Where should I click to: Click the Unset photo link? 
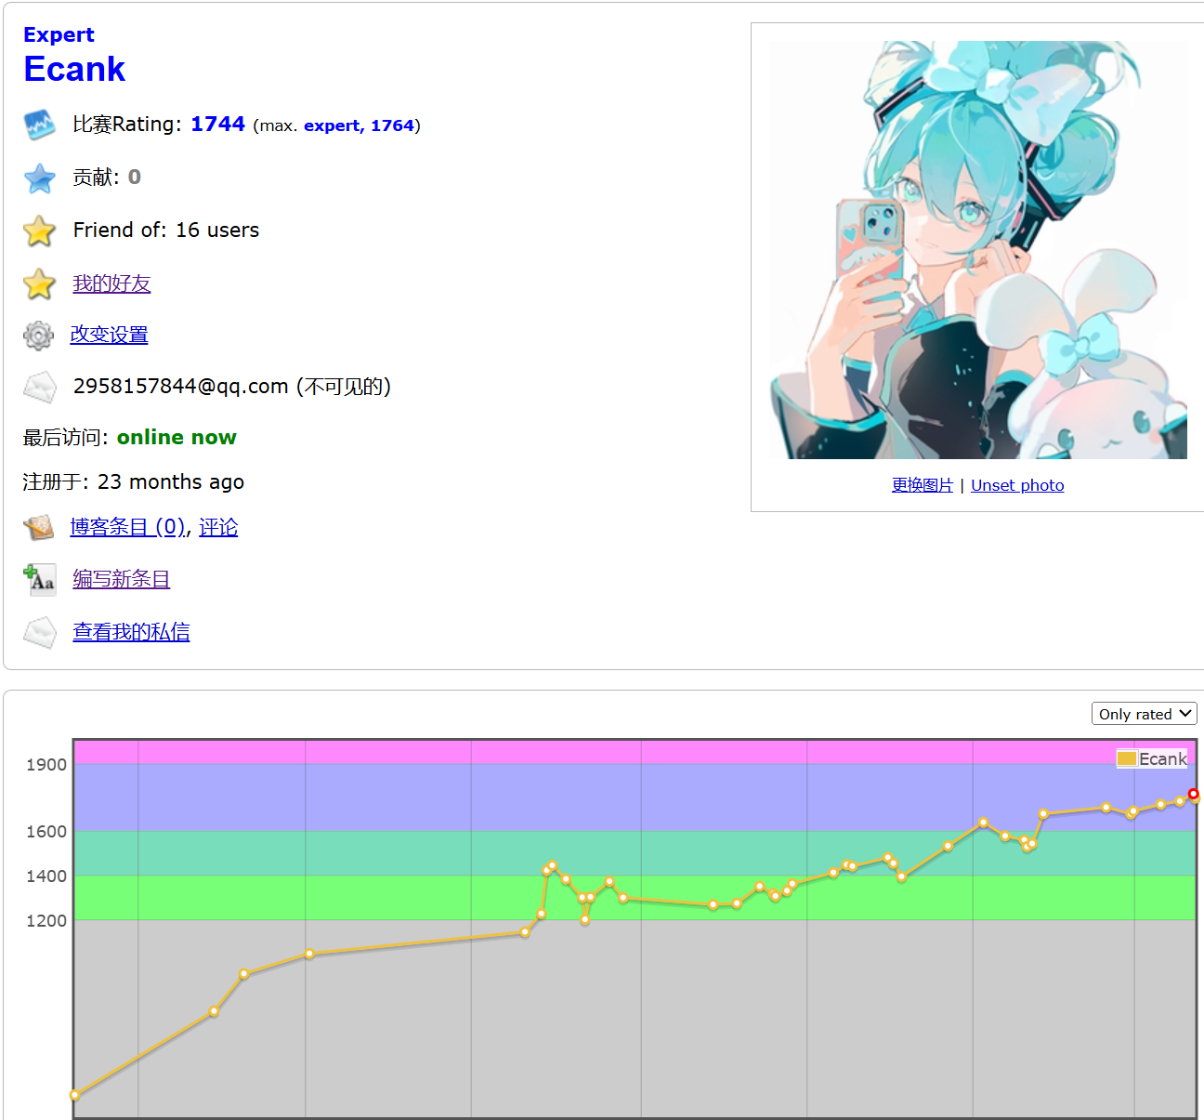(1017, 485)
